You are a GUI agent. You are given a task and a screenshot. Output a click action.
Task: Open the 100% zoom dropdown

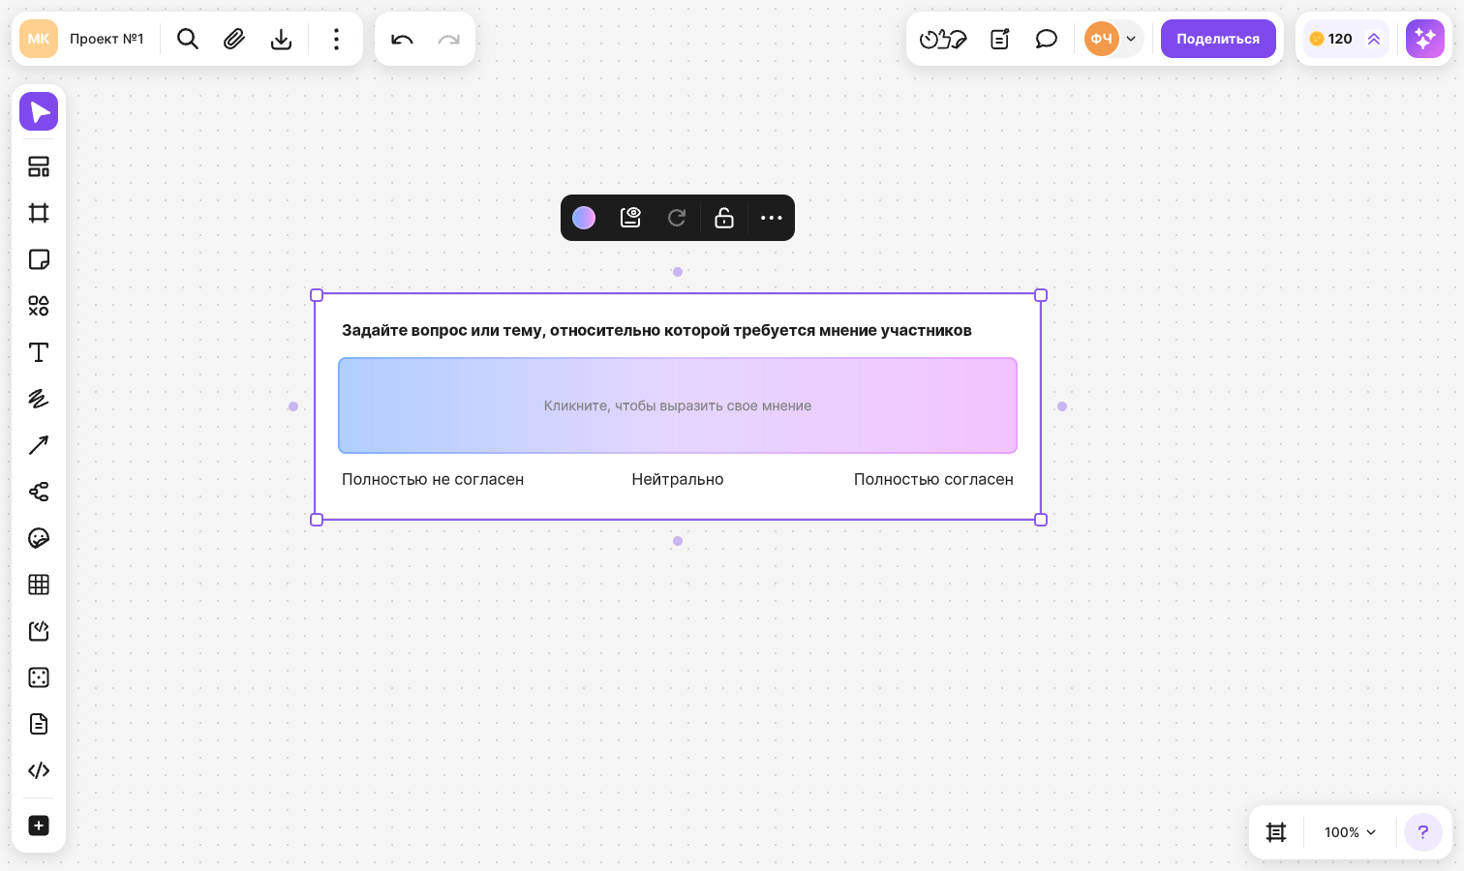click(1350, 832)
